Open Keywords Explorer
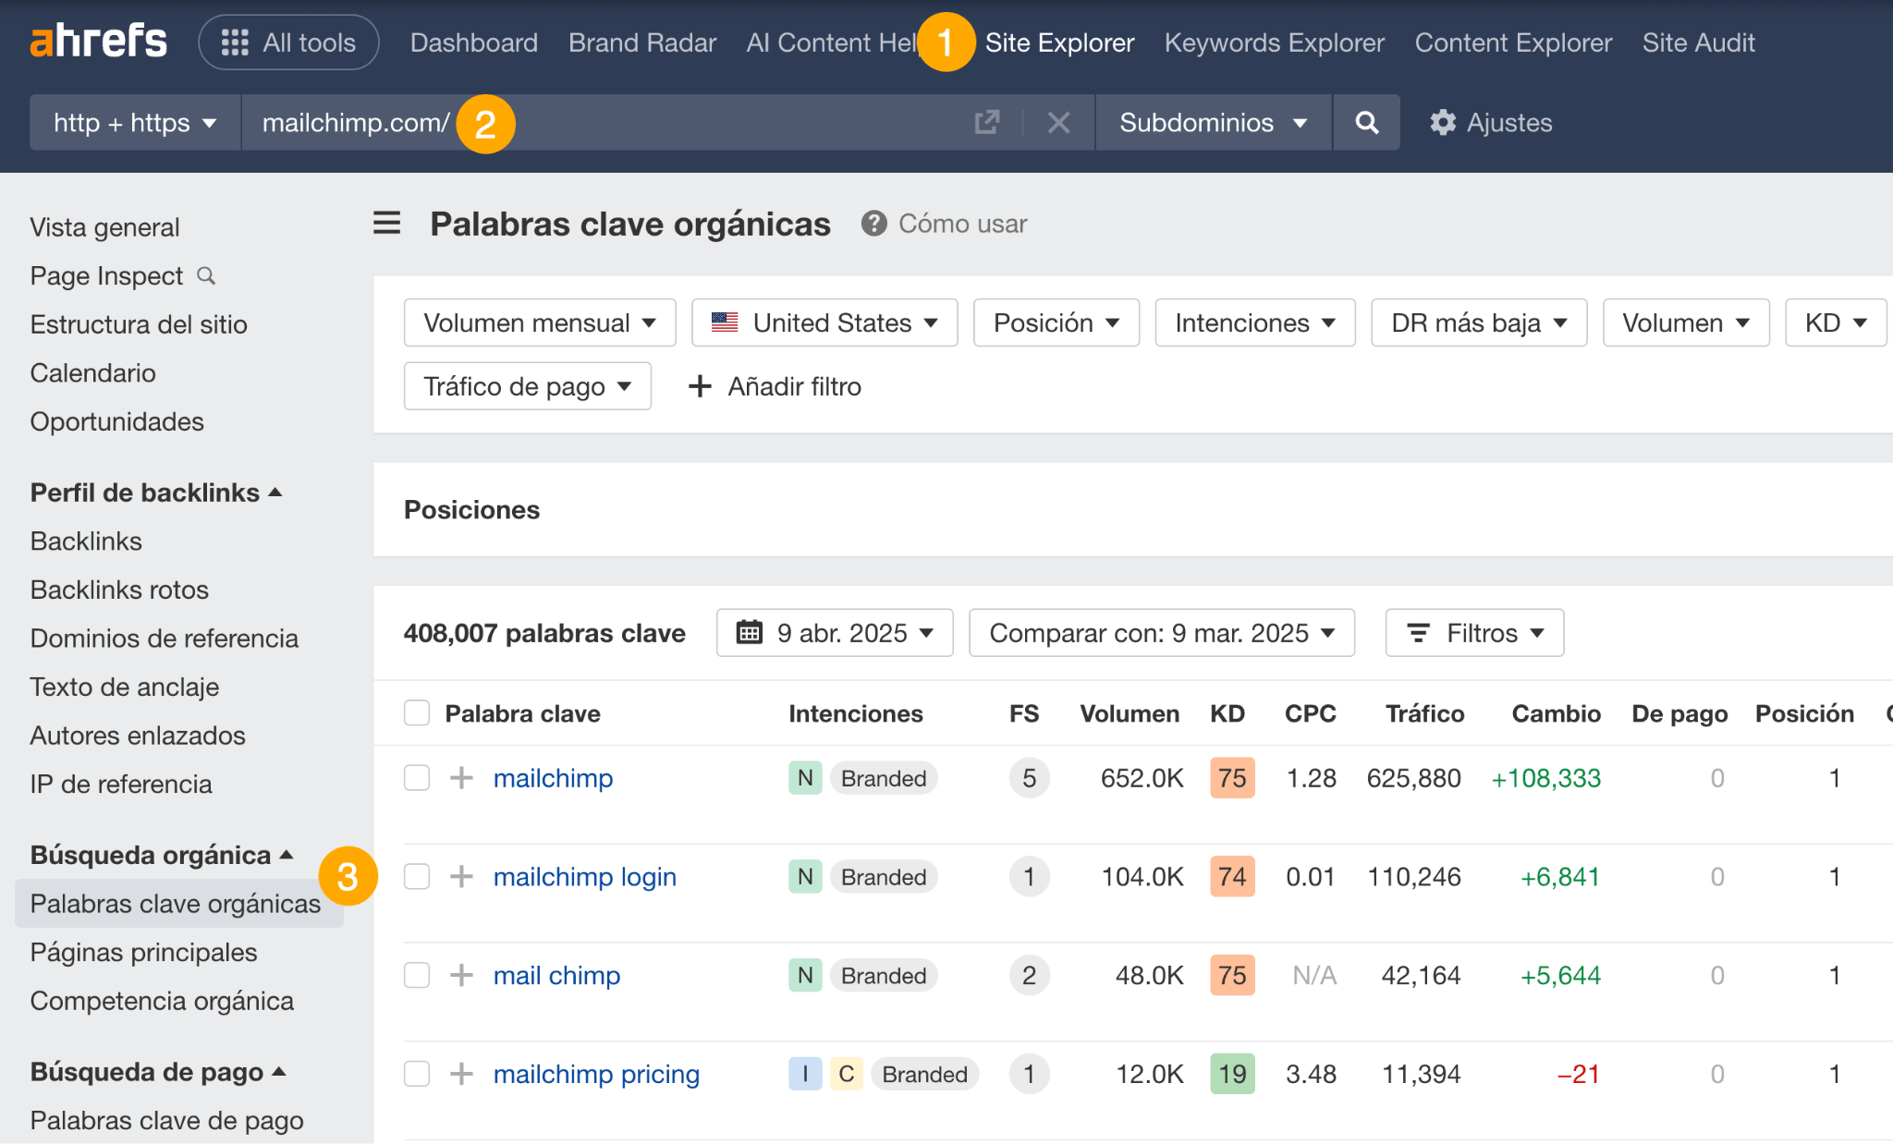The width and height of the screenshot is (1893, 1144). click(1275, 43)
